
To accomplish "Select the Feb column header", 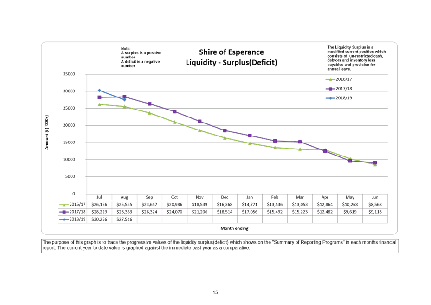I will 275,197.
